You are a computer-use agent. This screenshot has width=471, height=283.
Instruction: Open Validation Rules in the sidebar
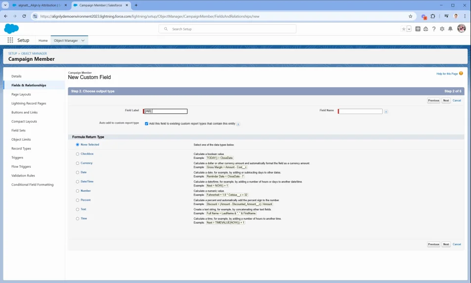(23, 176)
